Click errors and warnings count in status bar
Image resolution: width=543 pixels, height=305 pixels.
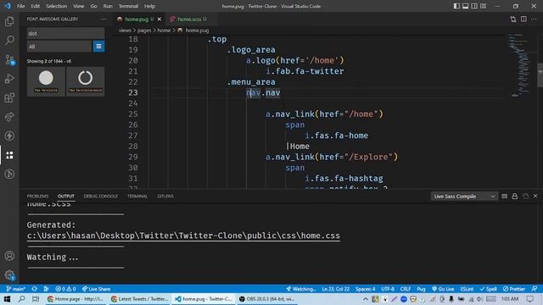point(65,289)
